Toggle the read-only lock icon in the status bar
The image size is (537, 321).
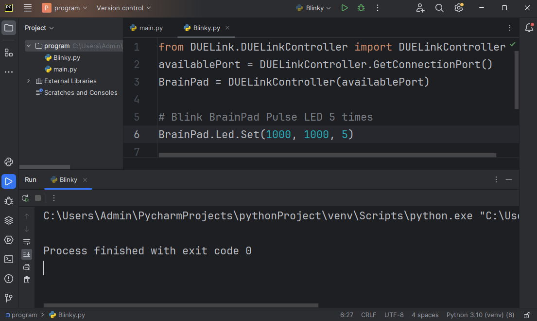(527, 315)
